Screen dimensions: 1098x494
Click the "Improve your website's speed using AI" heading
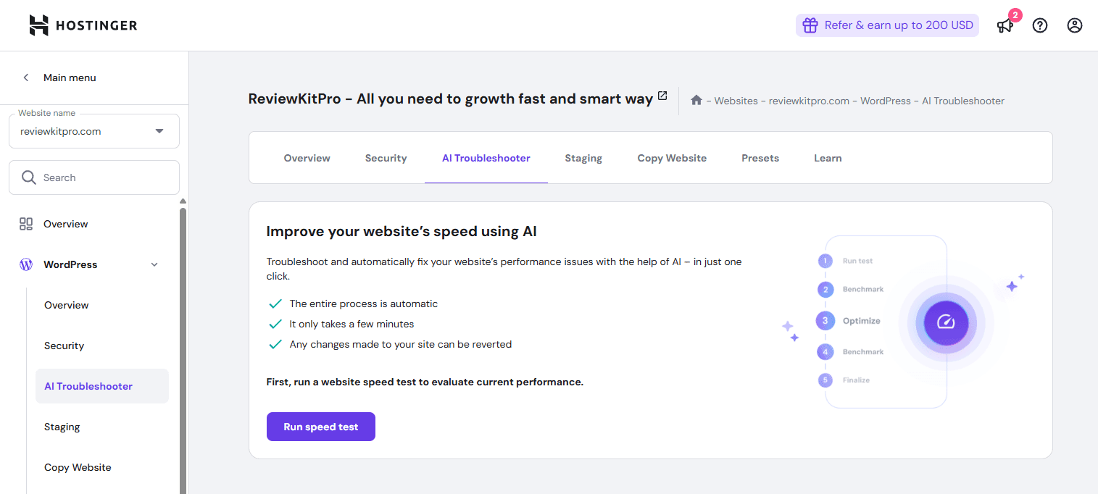pyautogui.click(x=402, y=232)
